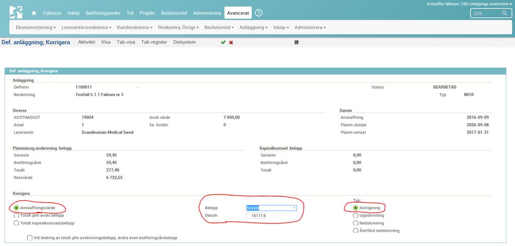Image resolution: width=515 pixels, height=246 pixels.
Task: Click the Belopp input field
Action: (272, 208)
